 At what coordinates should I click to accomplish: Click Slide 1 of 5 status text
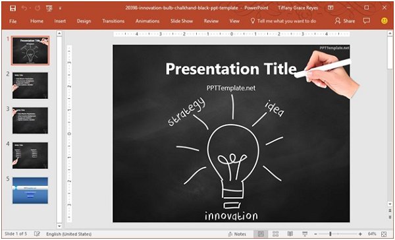16,234
